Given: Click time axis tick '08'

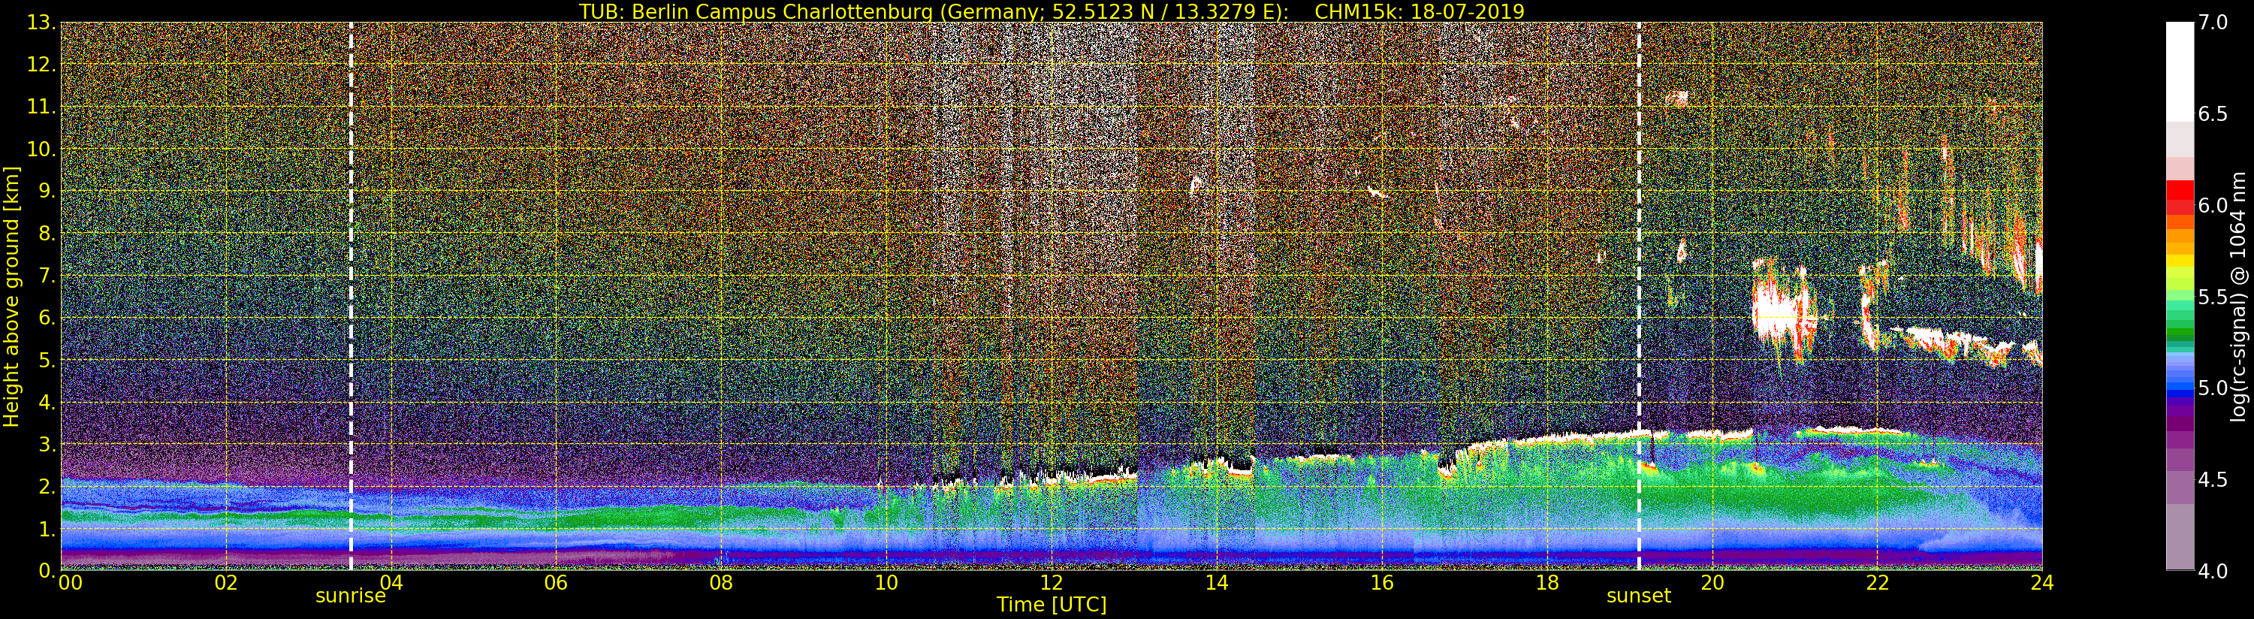Looking at the screenshot, I should 721,583.
